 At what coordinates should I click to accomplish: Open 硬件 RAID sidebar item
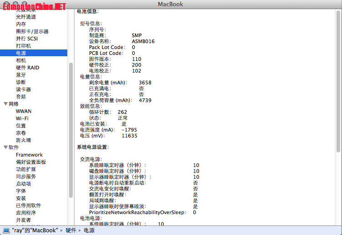(27, 68)
